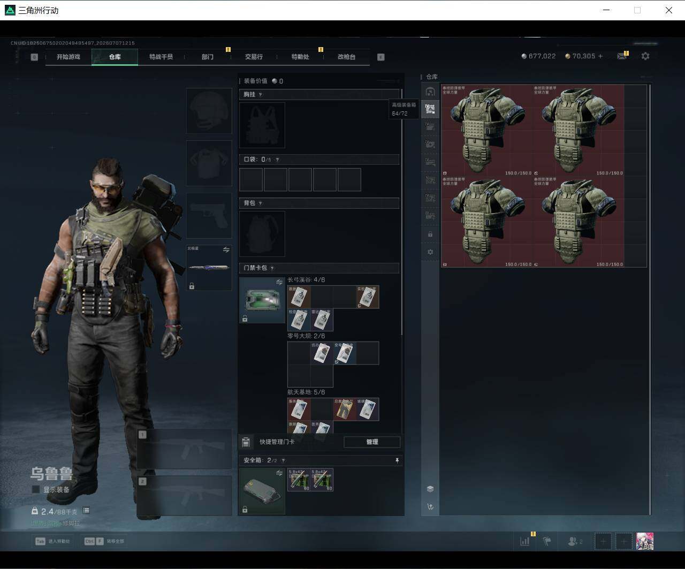Add currency with the plus next to 70,305
This screenshot has height=569, width=685.
tap(600, 56)
